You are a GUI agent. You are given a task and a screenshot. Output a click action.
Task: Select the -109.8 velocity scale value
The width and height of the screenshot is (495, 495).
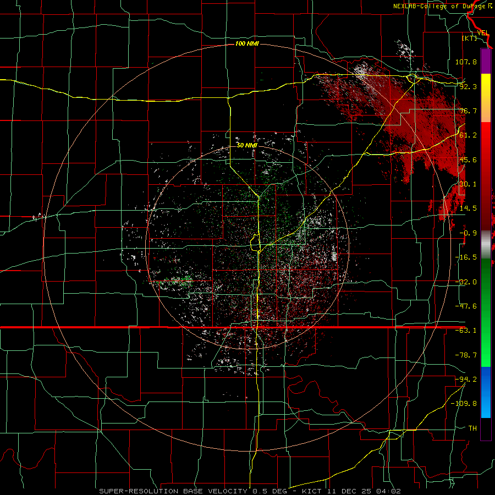[464, 404]
